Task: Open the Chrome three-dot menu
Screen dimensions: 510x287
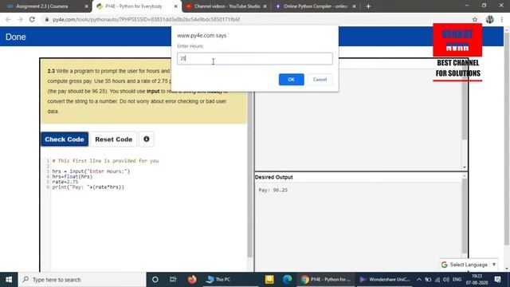Action: tap(502, 19)
